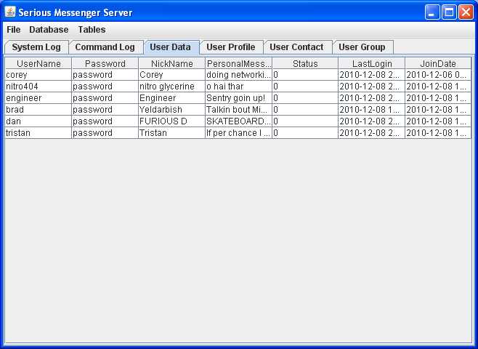Screen dimensions: 478x349
Task: Click the UserName column header
Action: click(39, 64)
